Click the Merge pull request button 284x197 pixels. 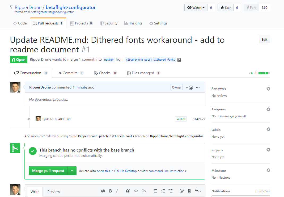click(48, 171)
